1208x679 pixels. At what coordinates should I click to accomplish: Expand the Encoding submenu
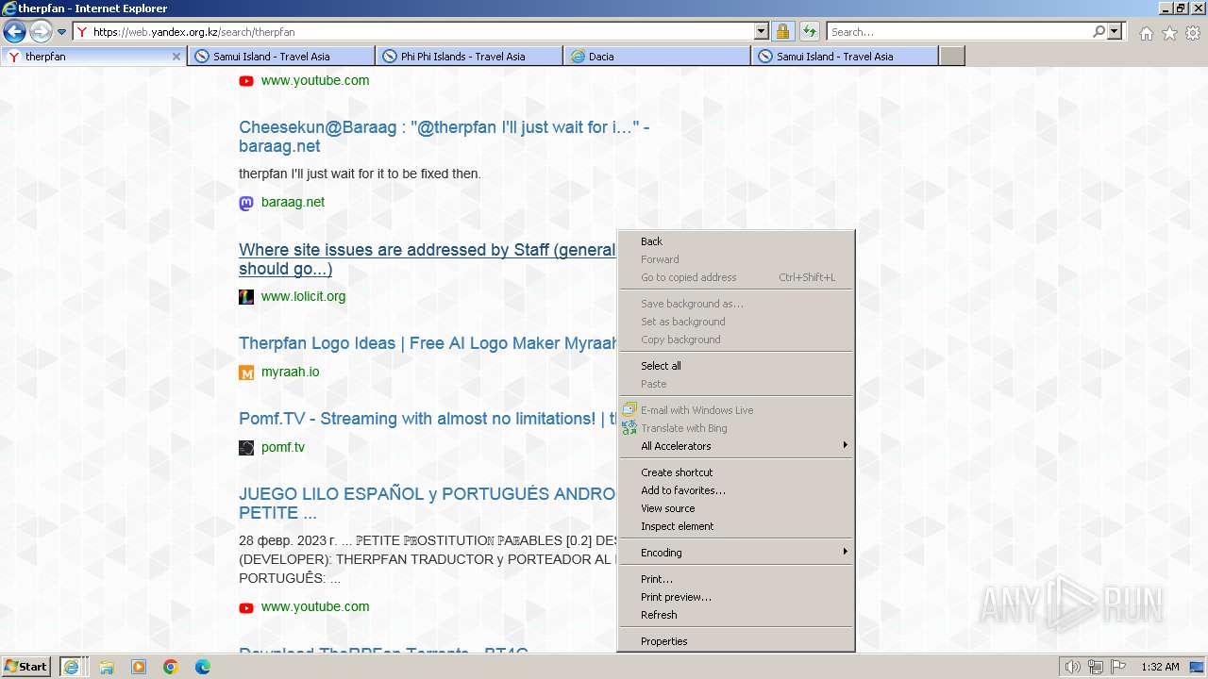[736, 553]
